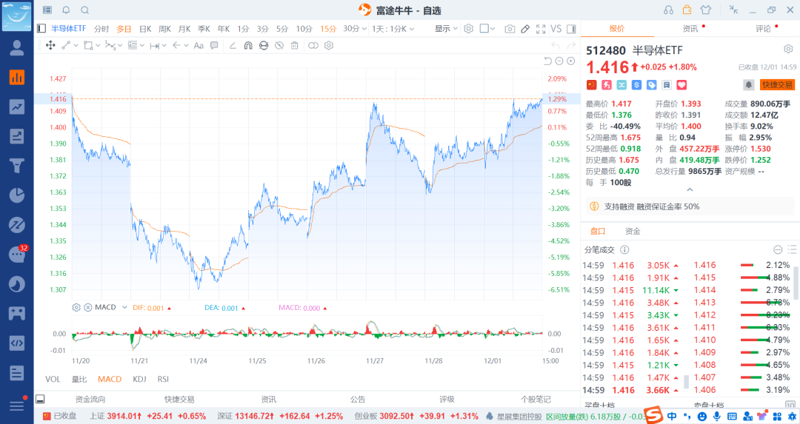The image size is (800, 424).
Task: Enable the magnet snap drawing tool
Action: pyautogui.click(x=248, y=45)
